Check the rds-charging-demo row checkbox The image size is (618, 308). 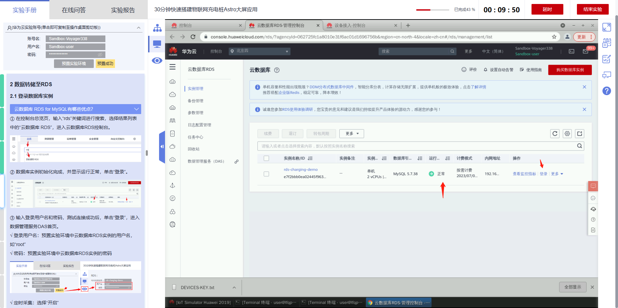click(266, 174)
